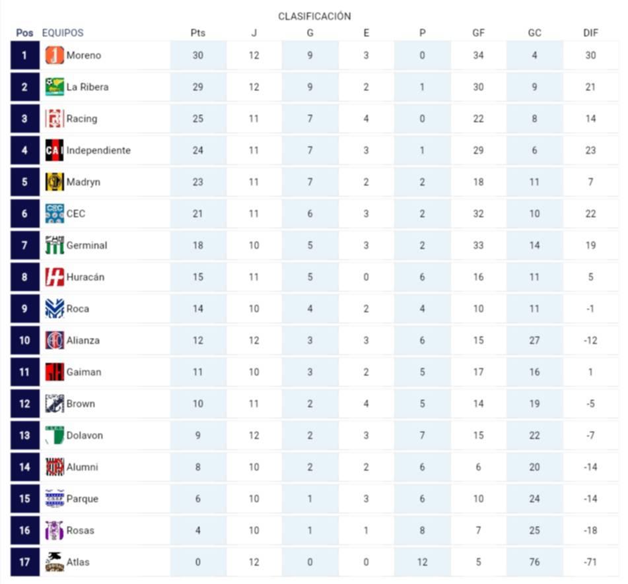Click the Racing club crest
The image size is (628, 584).
pos(54,119)
